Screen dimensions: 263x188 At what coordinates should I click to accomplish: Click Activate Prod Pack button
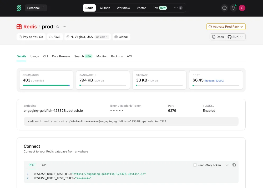226,27
